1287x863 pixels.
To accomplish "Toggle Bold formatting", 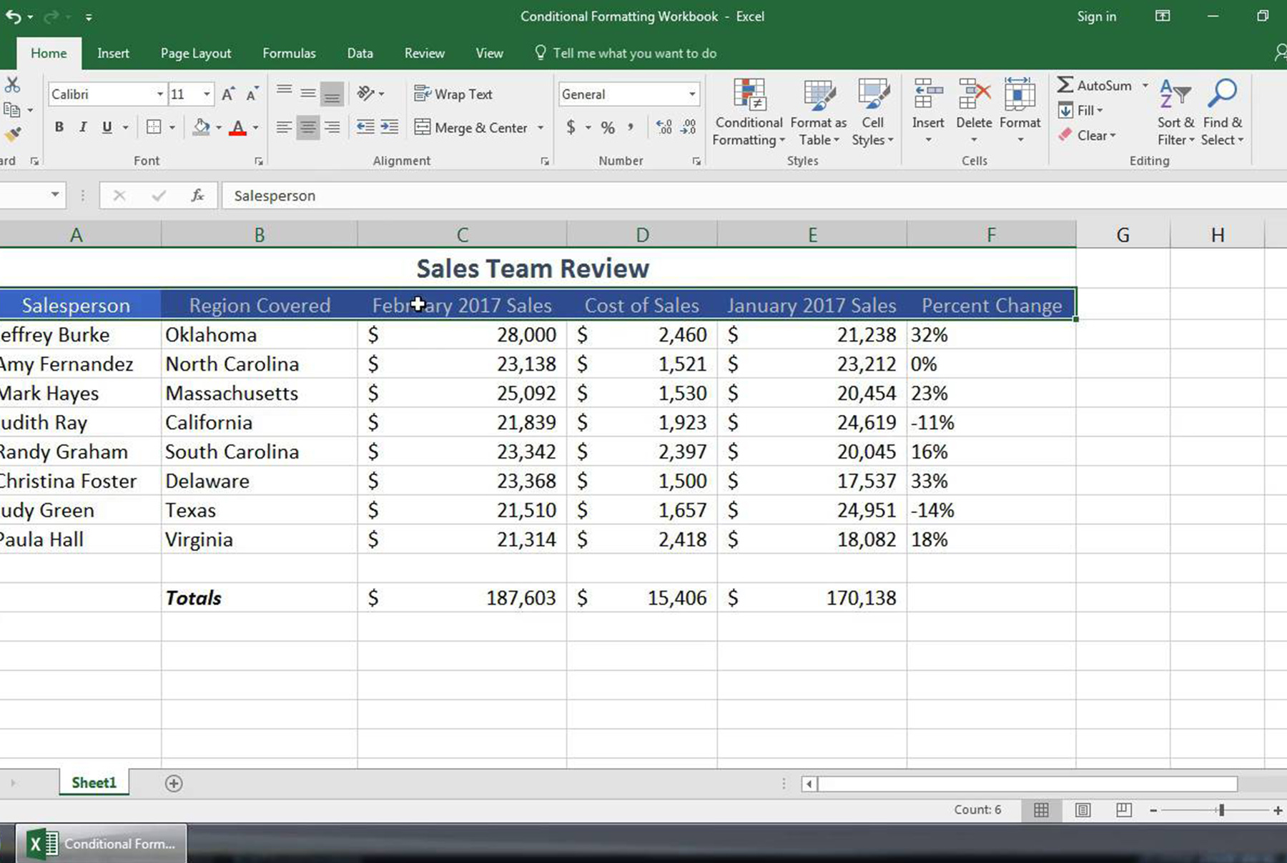I will tap(59, 127).
